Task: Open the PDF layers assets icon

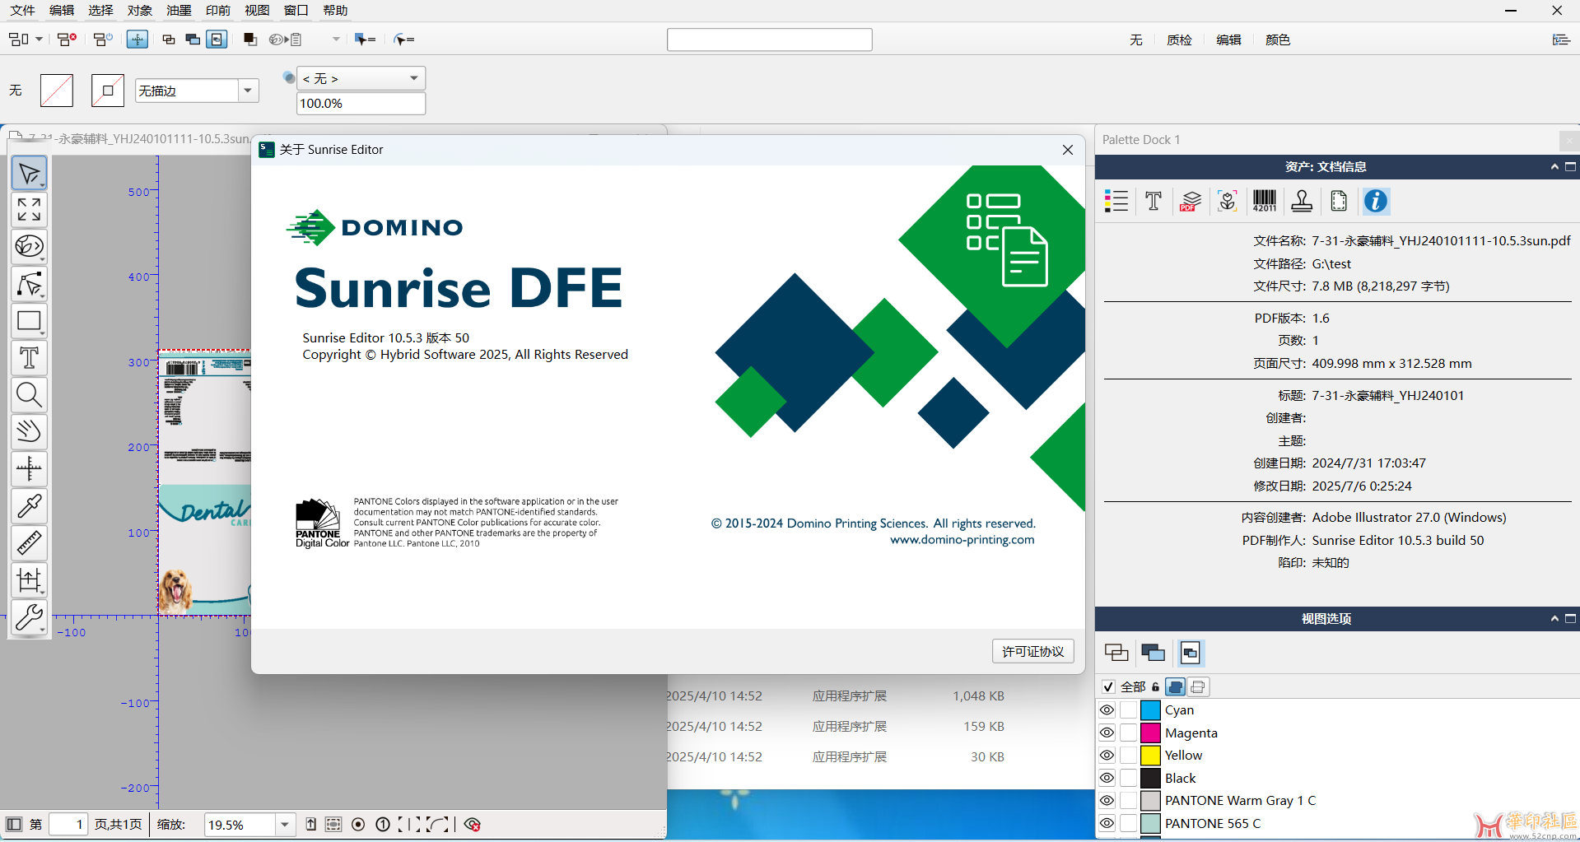Action: coord(1191,201)
